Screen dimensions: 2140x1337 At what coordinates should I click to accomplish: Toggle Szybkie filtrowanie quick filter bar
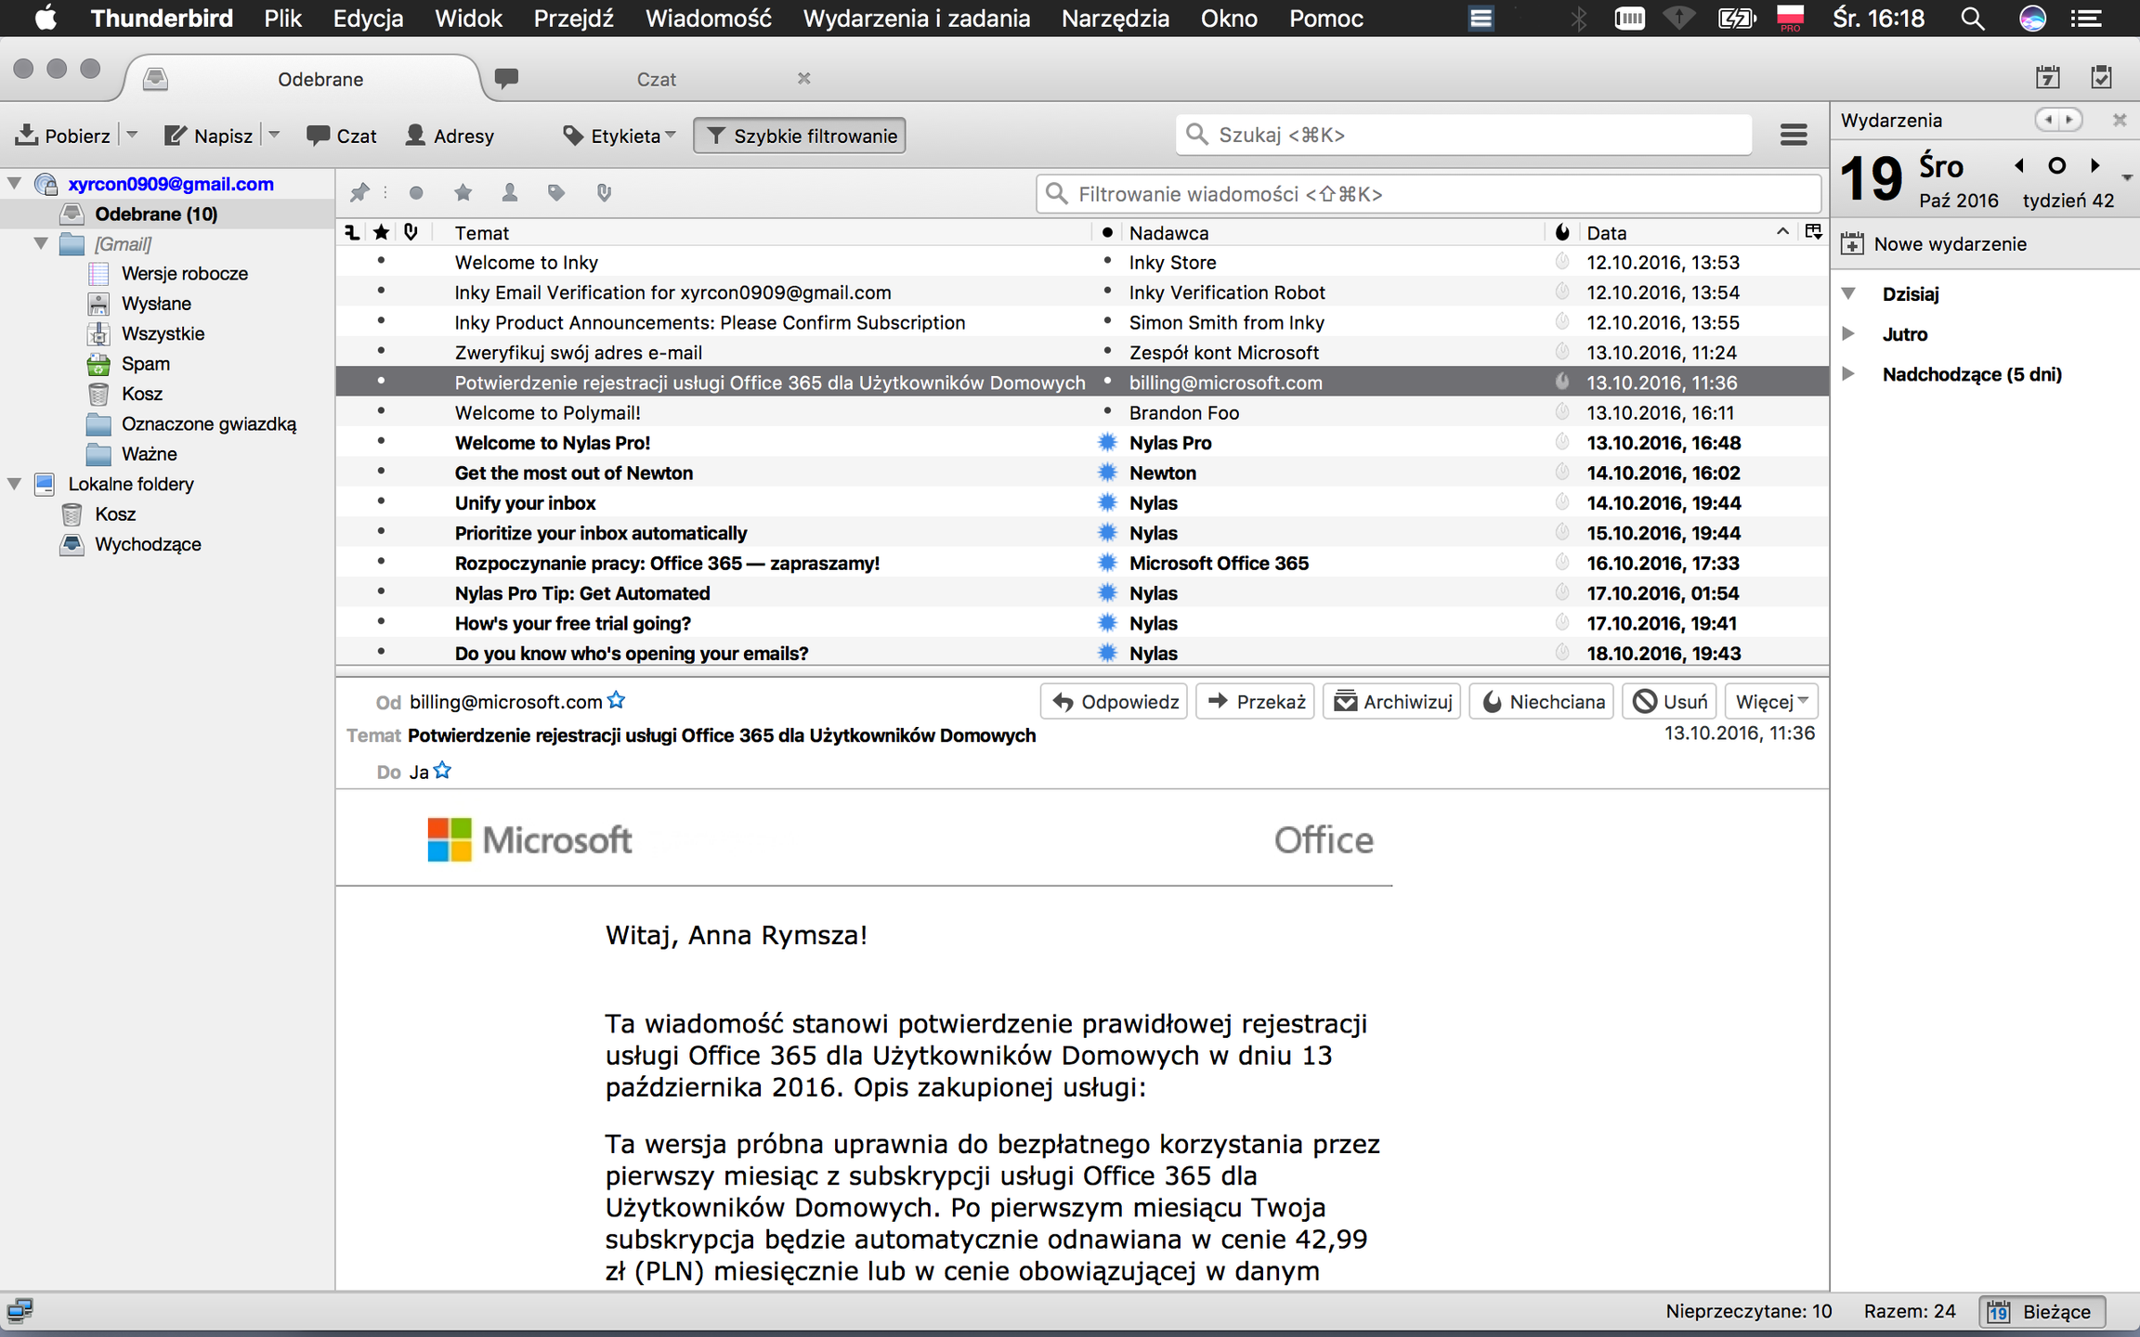(800, 136)
